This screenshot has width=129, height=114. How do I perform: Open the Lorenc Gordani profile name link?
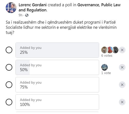(x=33, y=5)
